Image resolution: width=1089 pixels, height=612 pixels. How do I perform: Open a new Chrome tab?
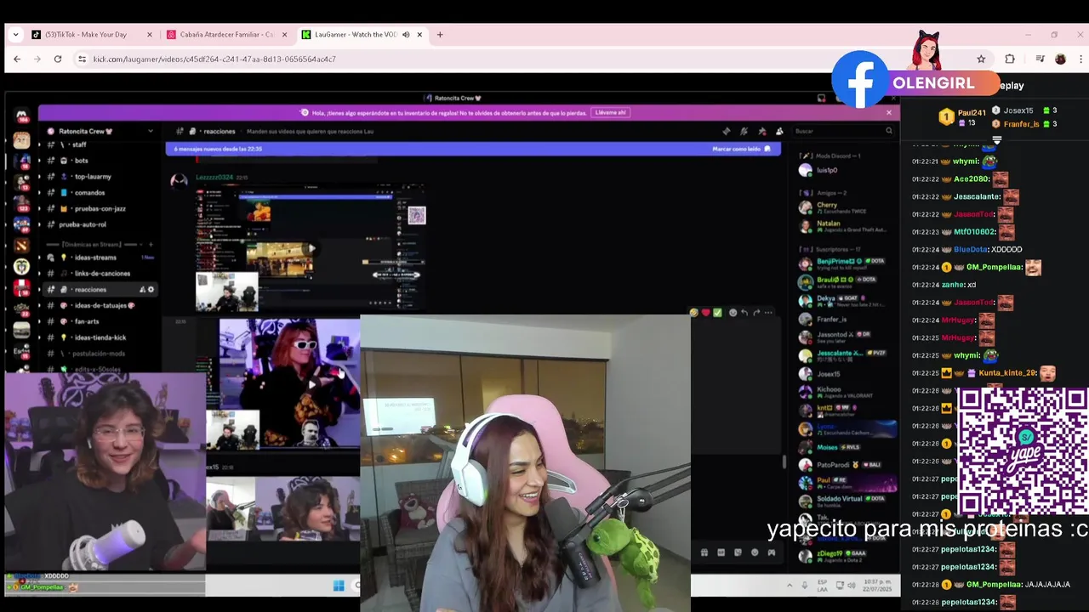[x=440, y=35]
